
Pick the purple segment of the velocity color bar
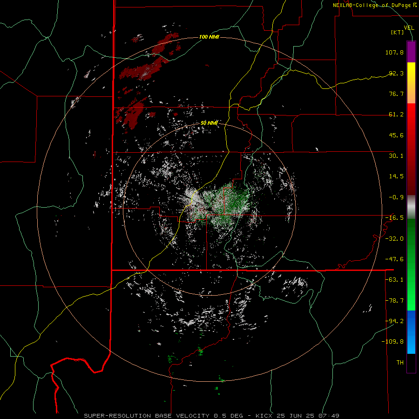coord(411,52)
